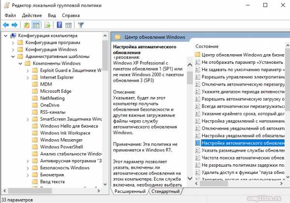Screen dimensions: 290x203
Task: Click description pane scroll down arrow
Action: [190, 178]
